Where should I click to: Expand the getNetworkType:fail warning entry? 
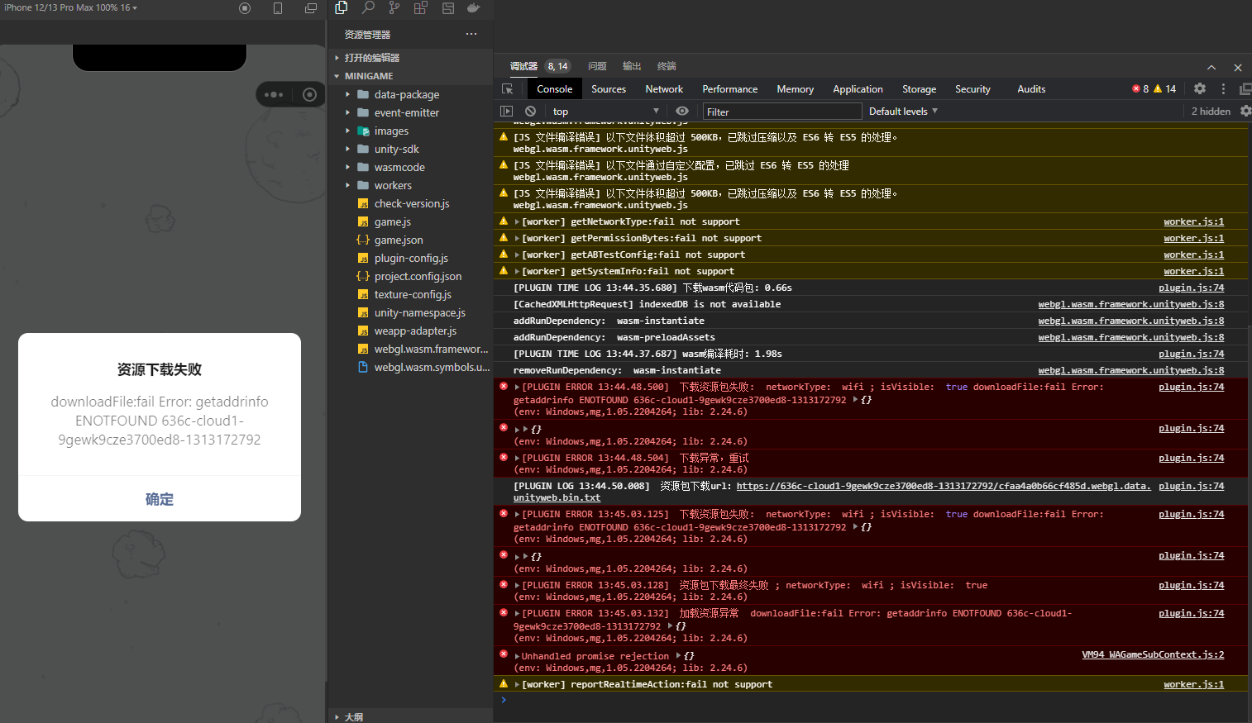click(517, 221)
